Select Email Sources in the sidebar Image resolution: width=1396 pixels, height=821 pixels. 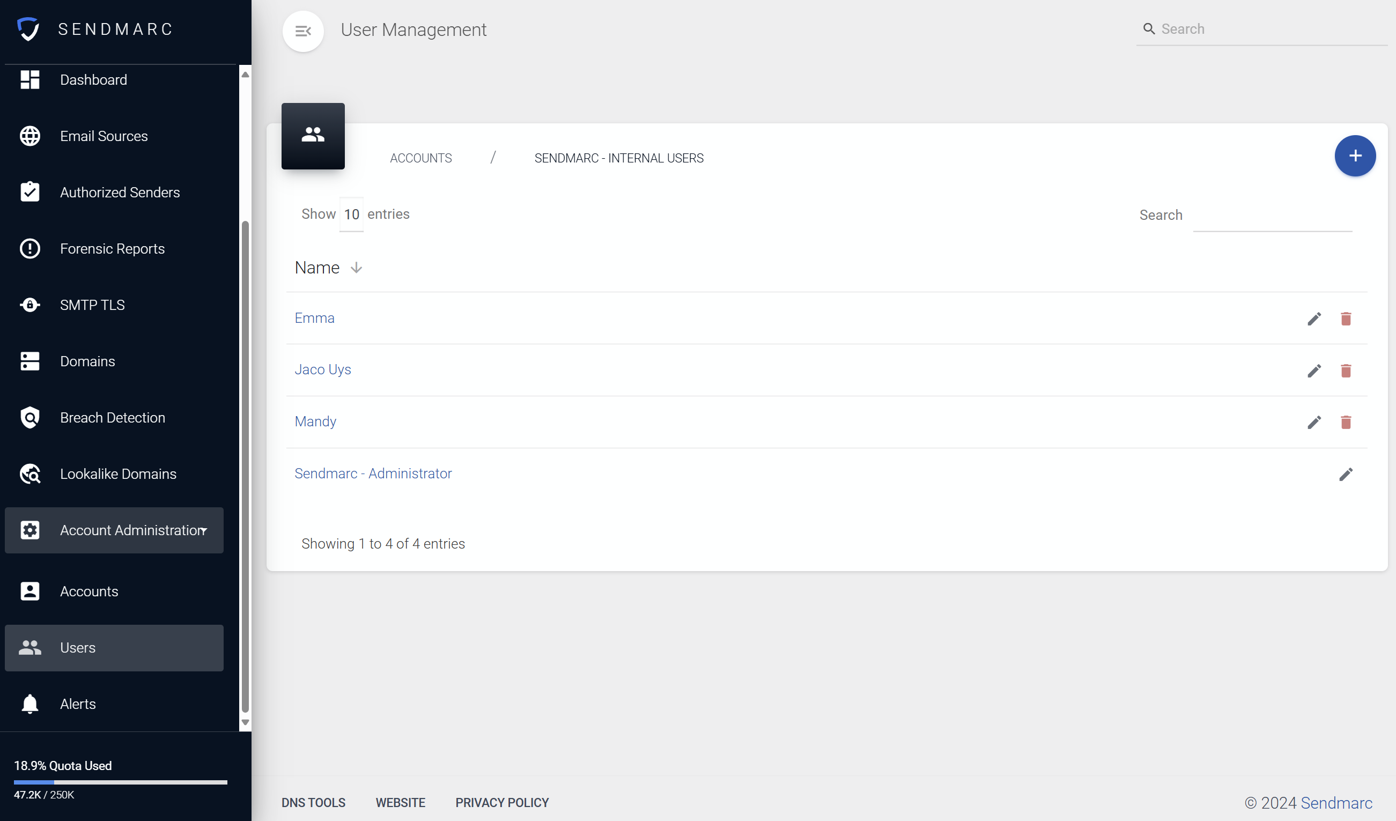point(104,136)
